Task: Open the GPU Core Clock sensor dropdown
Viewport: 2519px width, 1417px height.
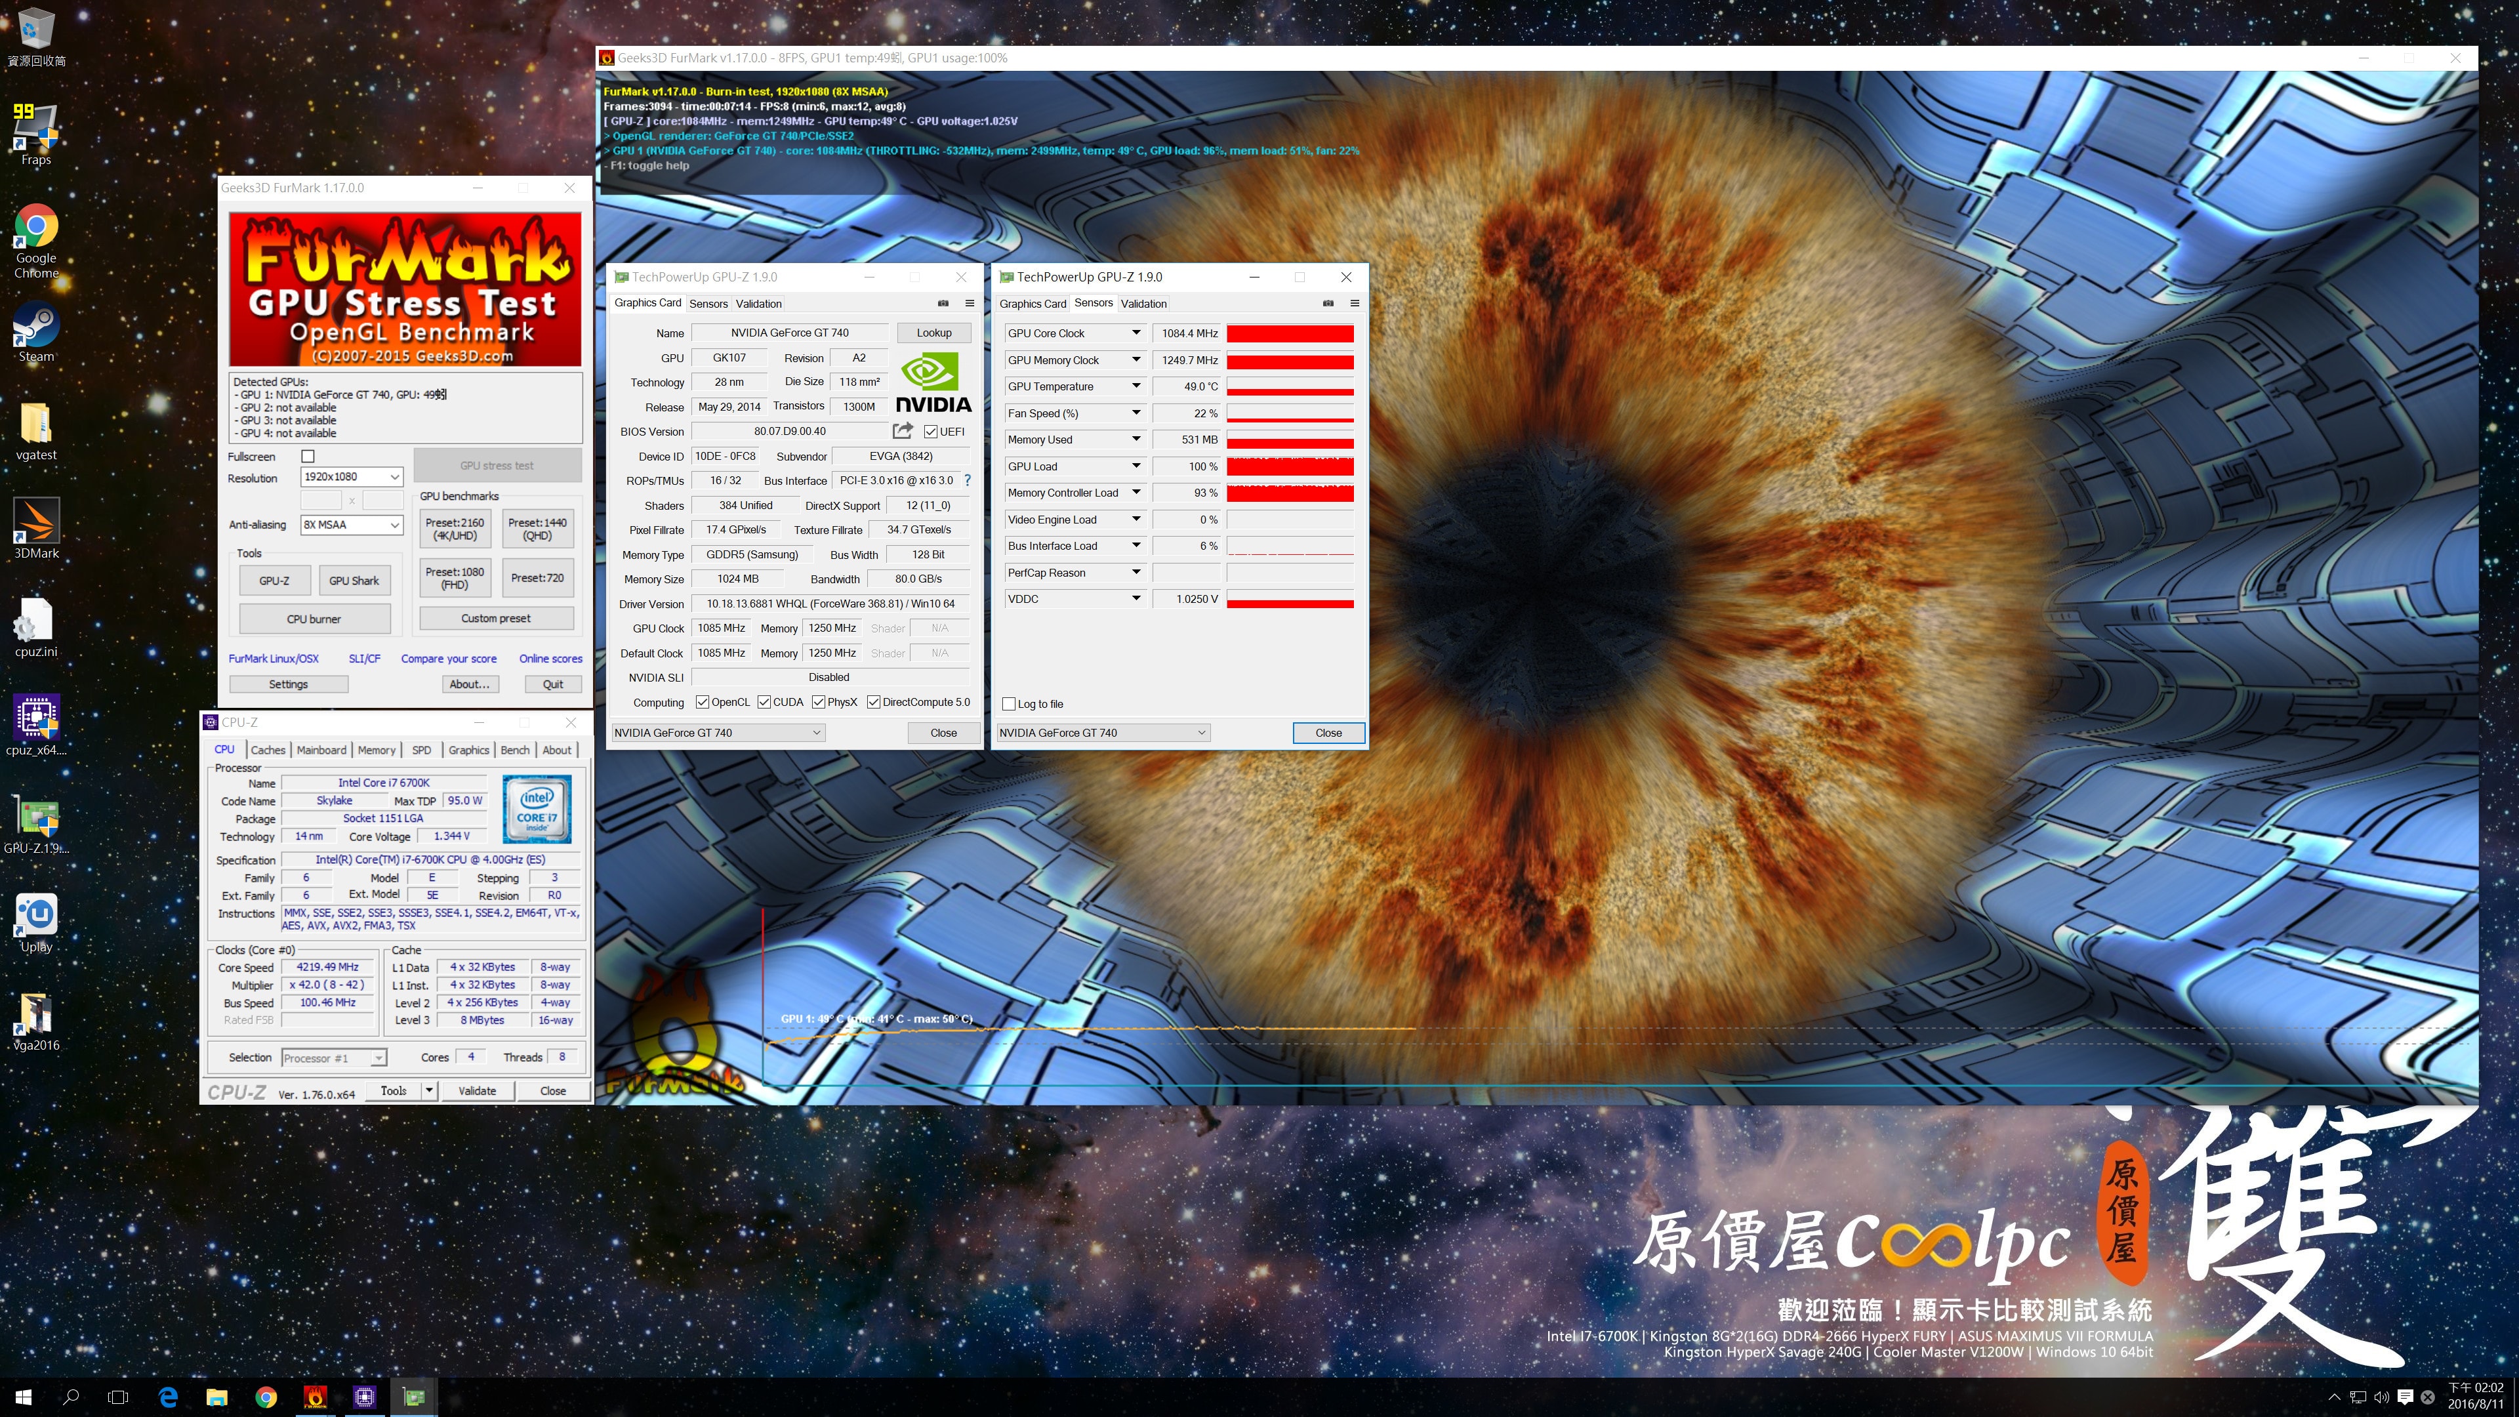Action: pos(1136,333)
